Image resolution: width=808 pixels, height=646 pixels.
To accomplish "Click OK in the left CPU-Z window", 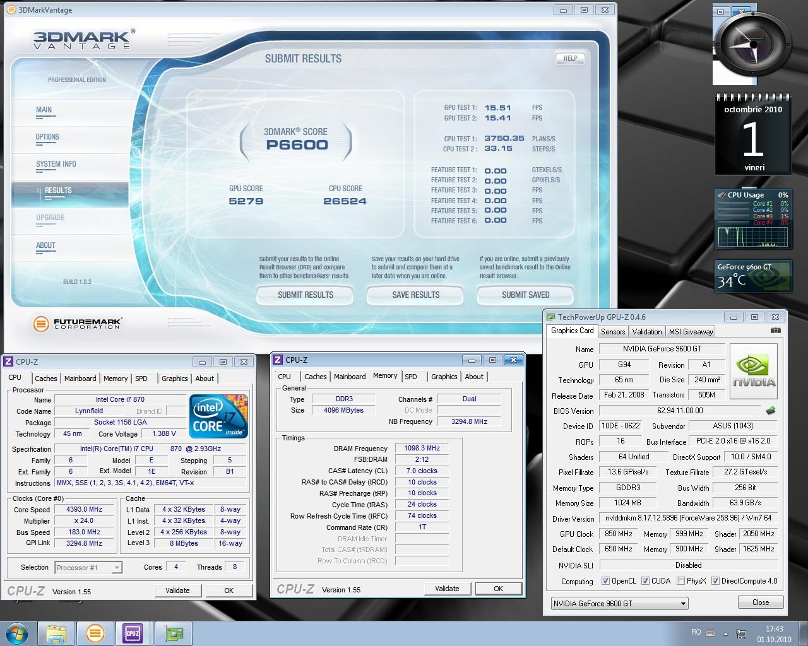I will pos(229,590).
